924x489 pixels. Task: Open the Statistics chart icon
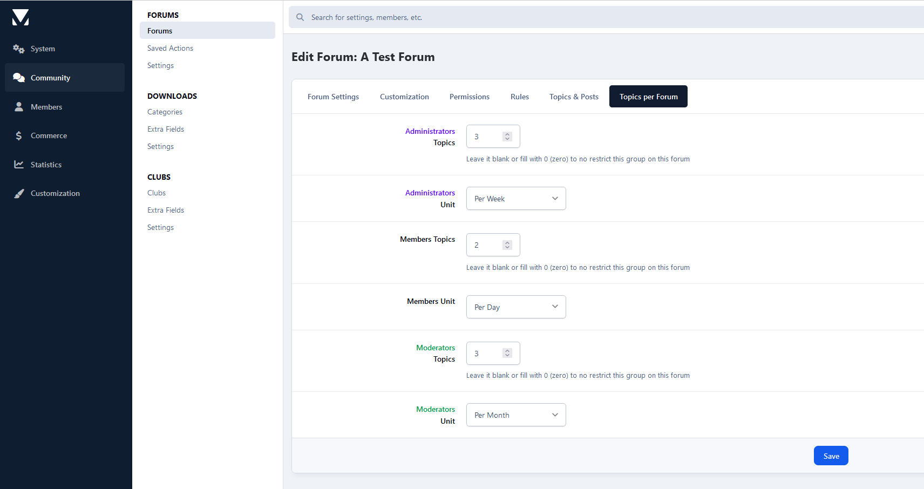pyautogui.click(x=19, y=165)
